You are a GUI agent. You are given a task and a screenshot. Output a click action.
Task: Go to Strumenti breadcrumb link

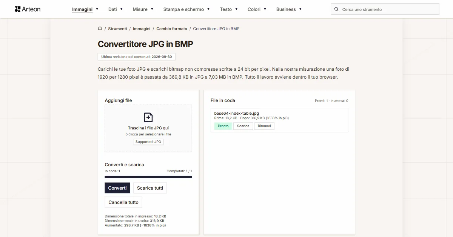tap(117, 29)
